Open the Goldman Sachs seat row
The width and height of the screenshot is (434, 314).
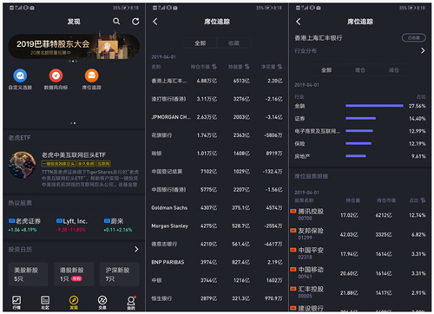click(217, 208)
